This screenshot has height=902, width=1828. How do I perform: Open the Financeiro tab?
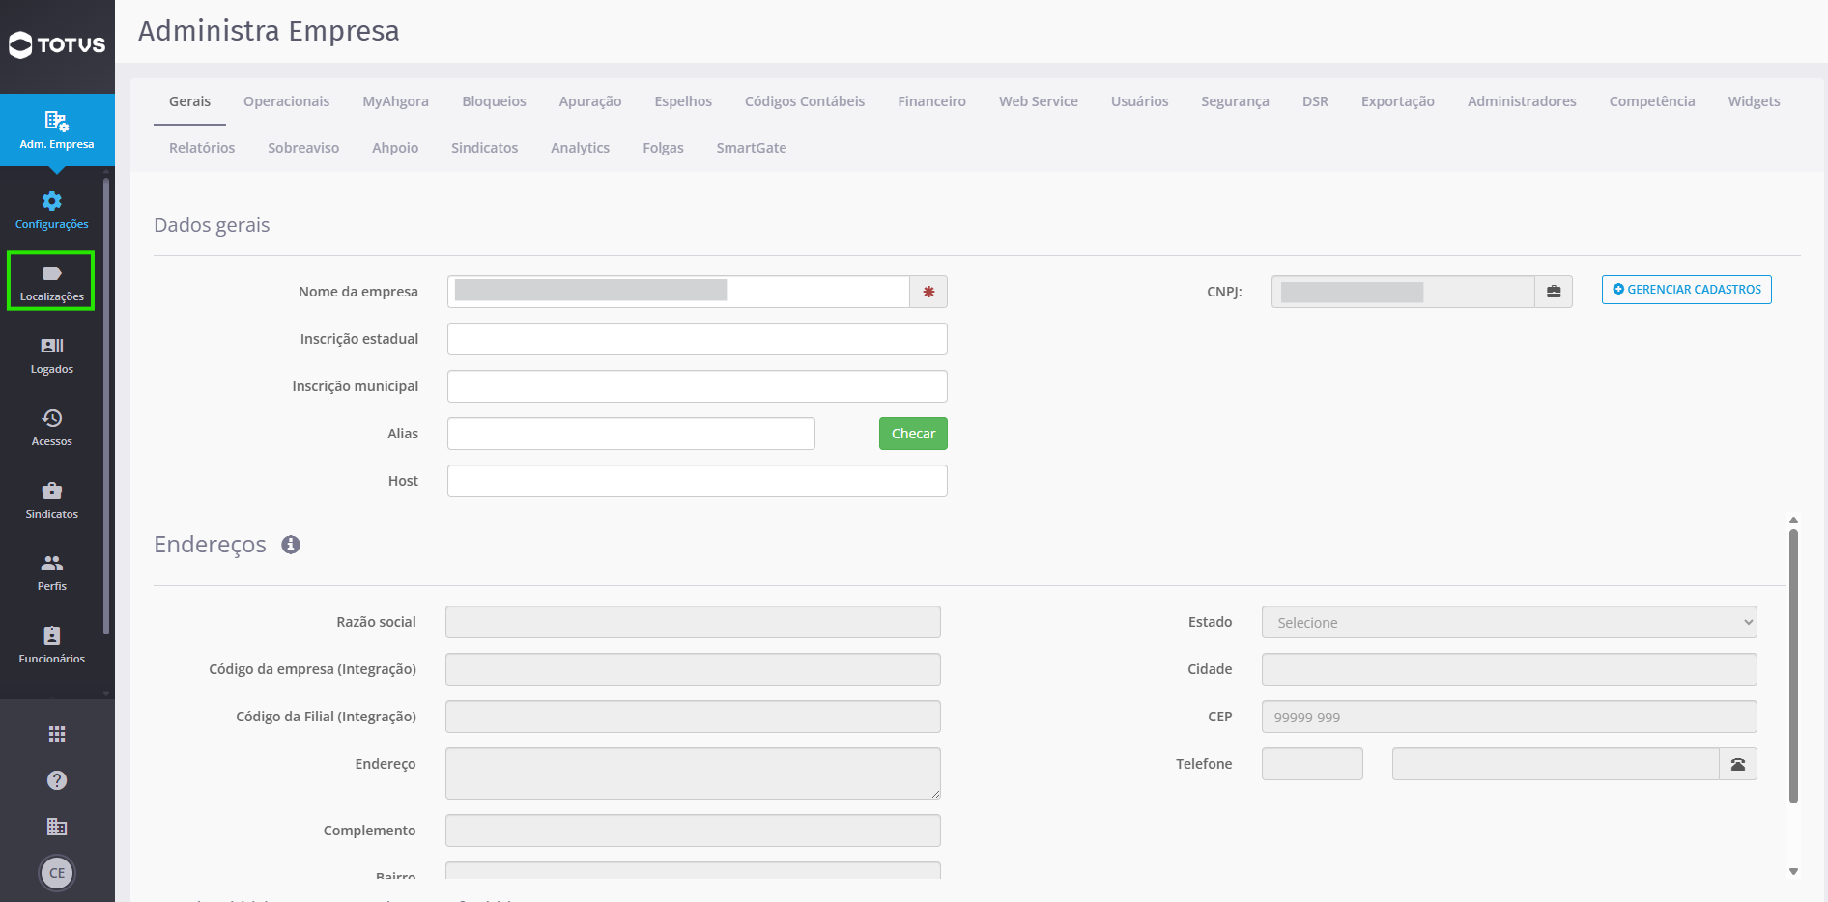[931, 101]
